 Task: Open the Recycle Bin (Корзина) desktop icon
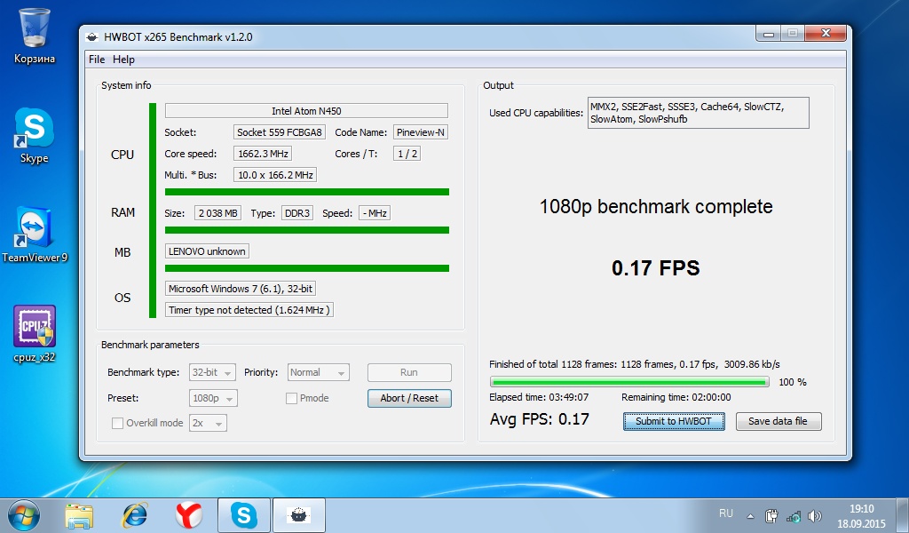35,36
